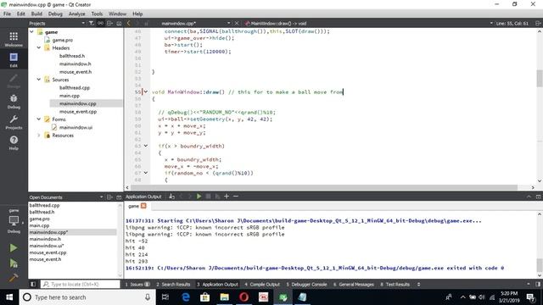Click the locator search field
This screenshot has width=543, height=305.
[x=81, y=285]
